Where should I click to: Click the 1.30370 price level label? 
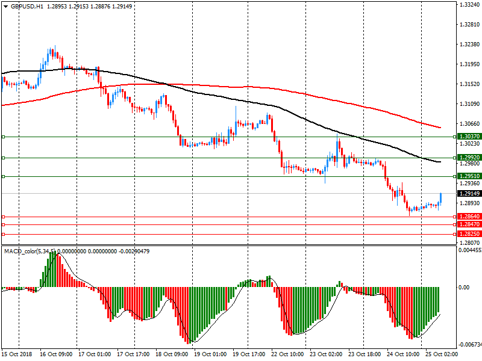click(469, 137)
